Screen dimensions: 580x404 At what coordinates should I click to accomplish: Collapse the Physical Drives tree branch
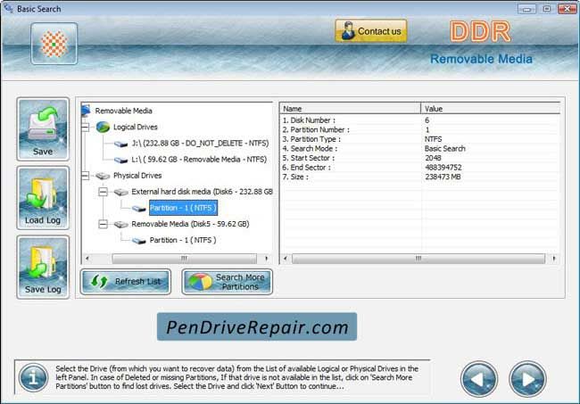[86, 176]
